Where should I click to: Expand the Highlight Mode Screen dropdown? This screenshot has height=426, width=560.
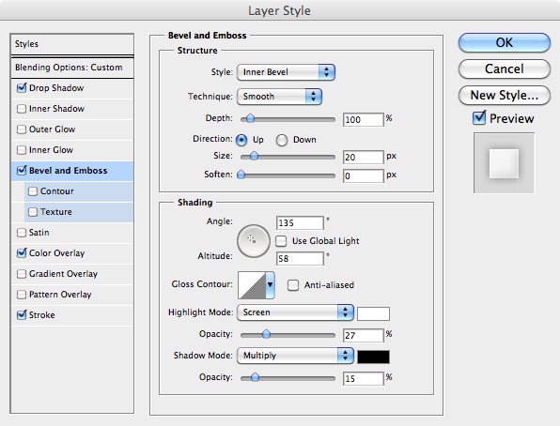[295, 312]
